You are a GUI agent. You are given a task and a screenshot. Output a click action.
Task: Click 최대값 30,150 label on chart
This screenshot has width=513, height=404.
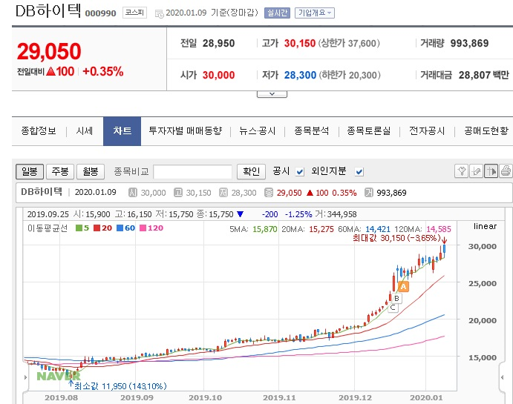pos(397,238)
